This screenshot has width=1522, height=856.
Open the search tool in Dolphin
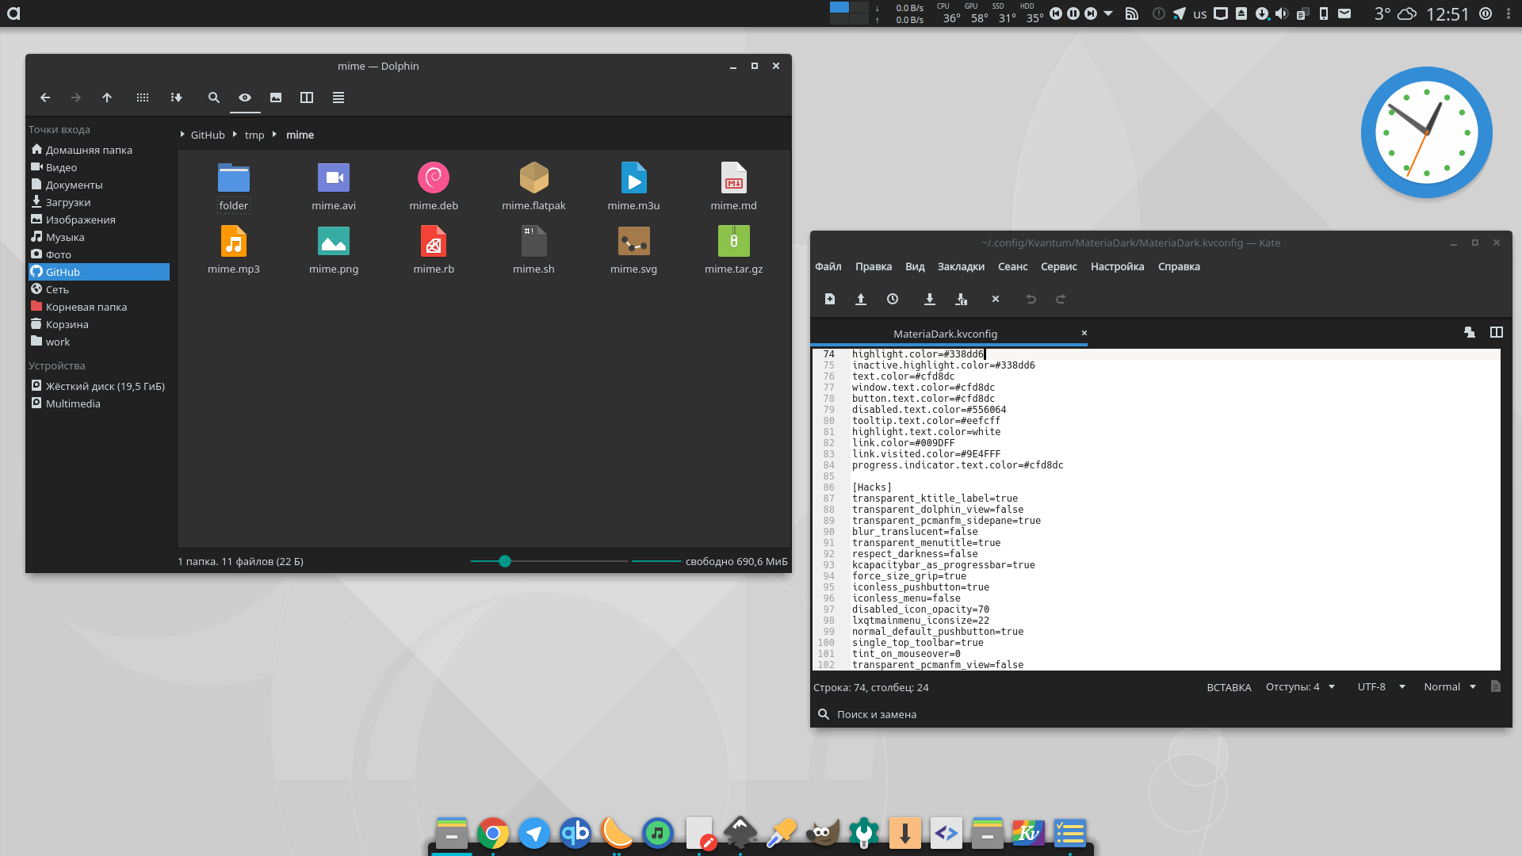pos(213,97)
